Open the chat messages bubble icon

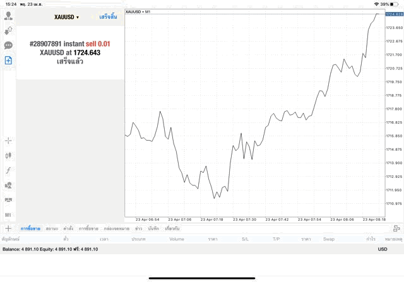coord(8,45)
